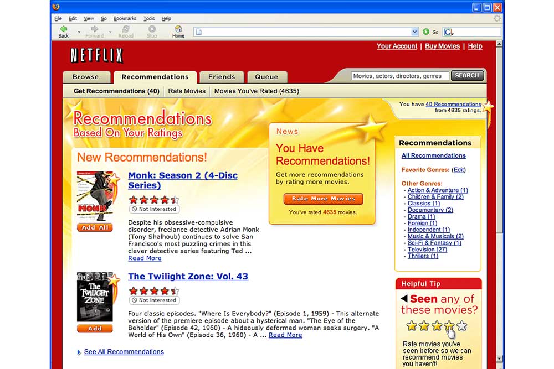Image resolution: width=554 pixels, height=369 pixels.
Task: Click the Buy Movies link
Action: (442, 46)
